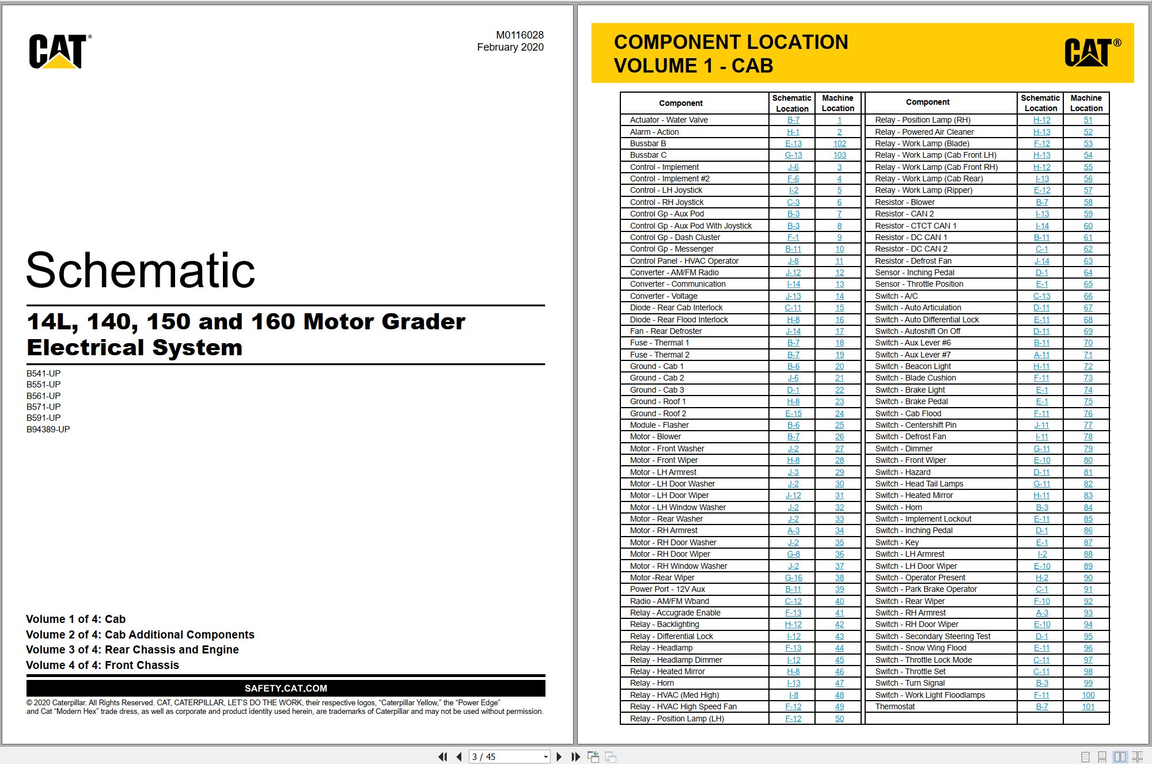The width and height of the screenshot is (1152, 764).
Task: Select two-page facing view
Action: [1120, 757]
